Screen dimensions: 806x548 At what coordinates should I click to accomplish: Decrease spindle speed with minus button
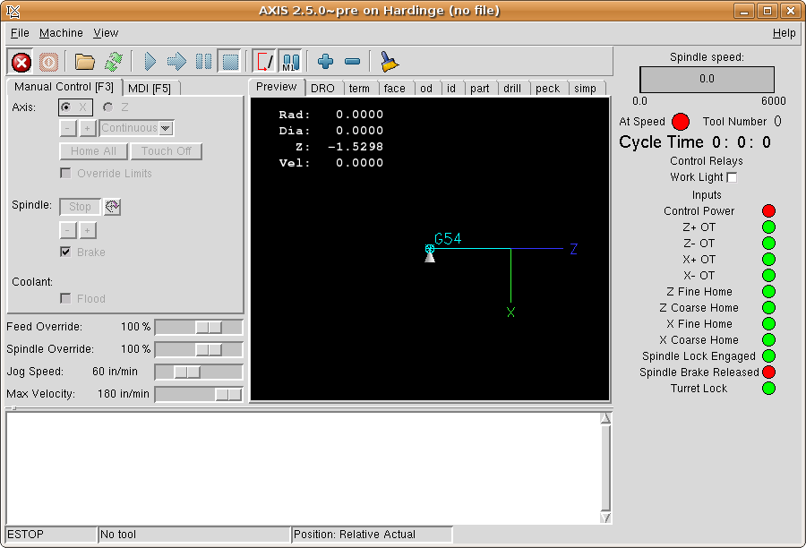[x=68, y=230]
